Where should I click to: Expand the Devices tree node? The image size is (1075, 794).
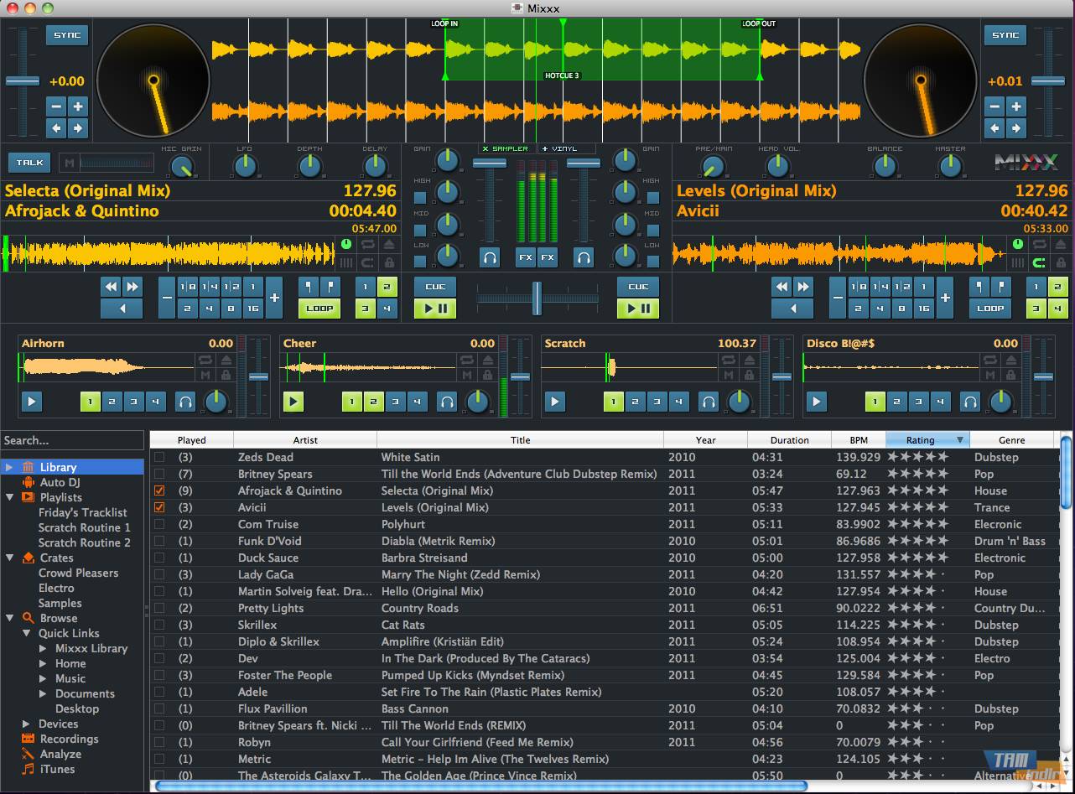point(27,724)
